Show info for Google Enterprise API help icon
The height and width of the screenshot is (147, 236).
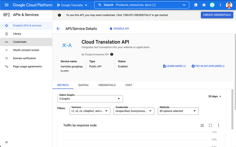tap(112, 54)
